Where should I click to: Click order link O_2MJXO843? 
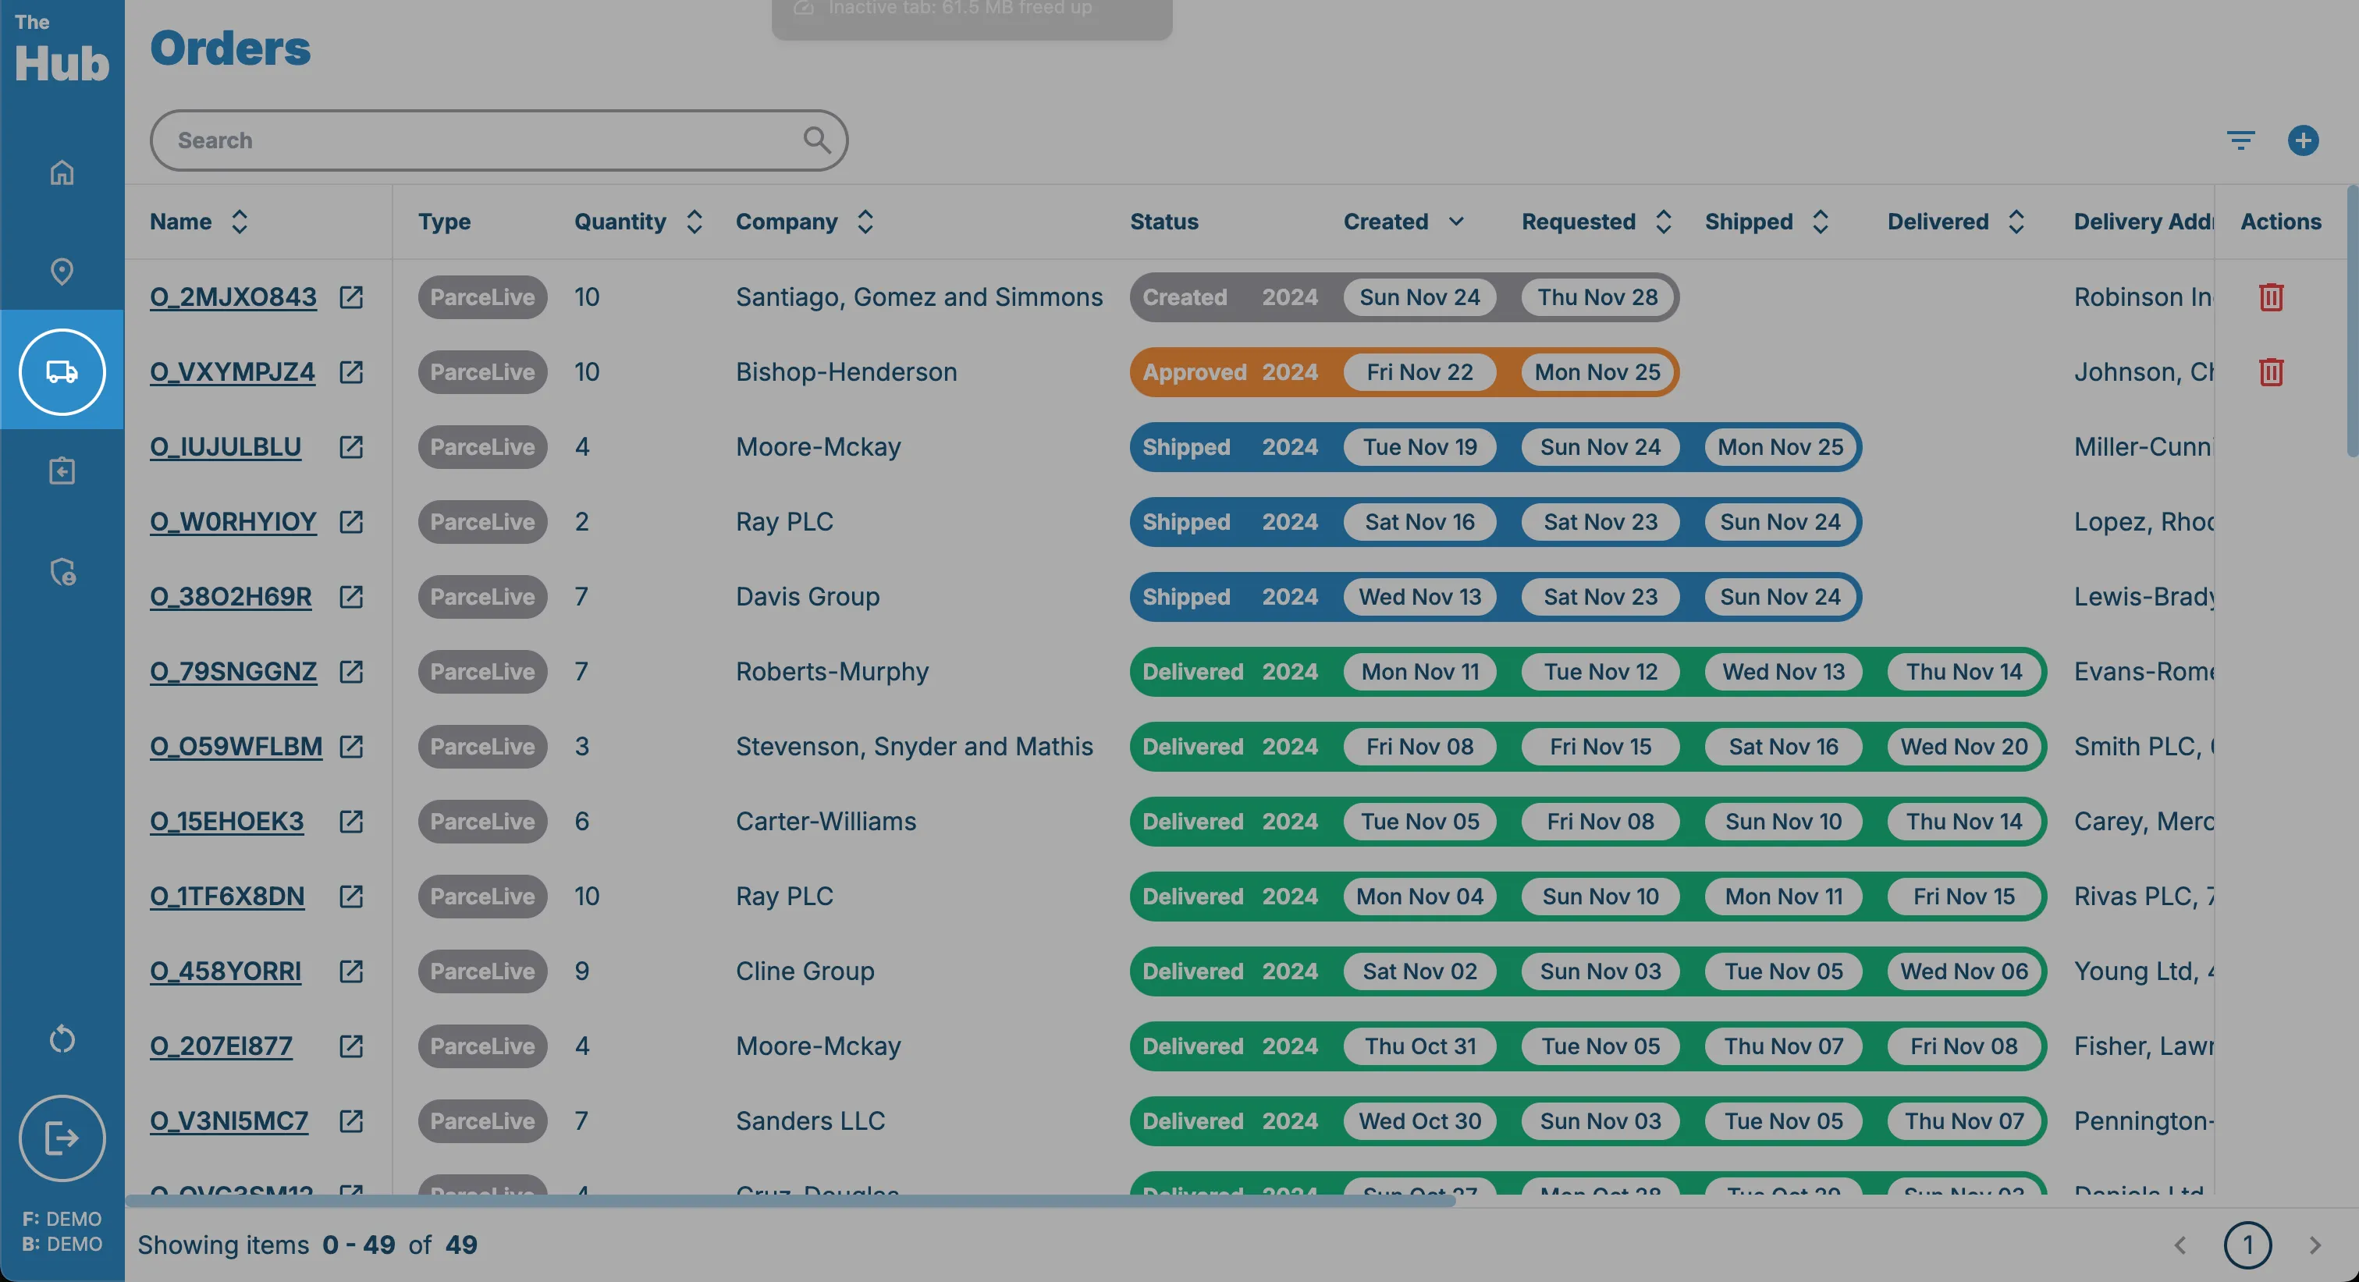click(233, 297)
